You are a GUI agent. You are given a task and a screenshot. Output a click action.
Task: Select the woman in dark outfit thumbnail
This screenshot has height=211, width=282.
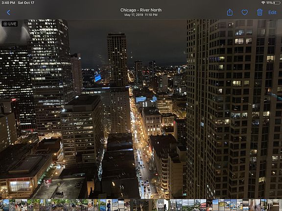point(109,205)
